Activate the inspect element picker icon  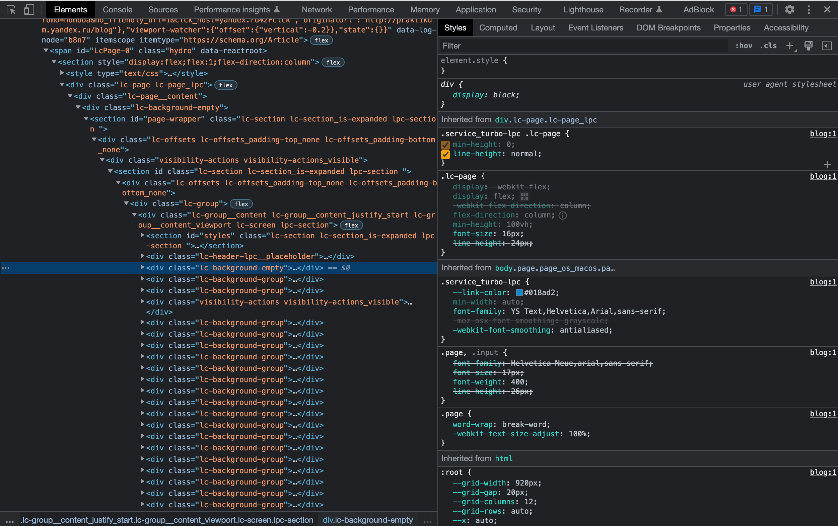[x=11, y=9]
